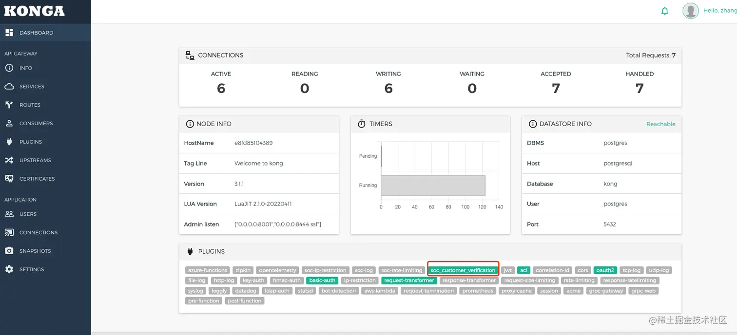737x335 pixels.
Task: Click the Total Requests: 7 label
Action: (651, 55)
